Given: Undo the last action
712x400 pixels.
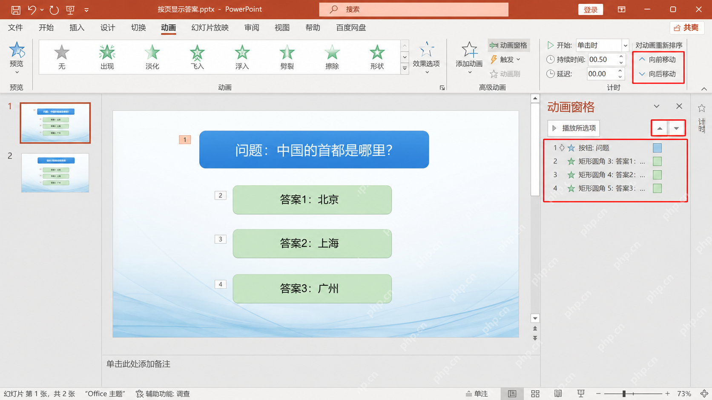Looking at the screenshot, I should tap(32, 9).
